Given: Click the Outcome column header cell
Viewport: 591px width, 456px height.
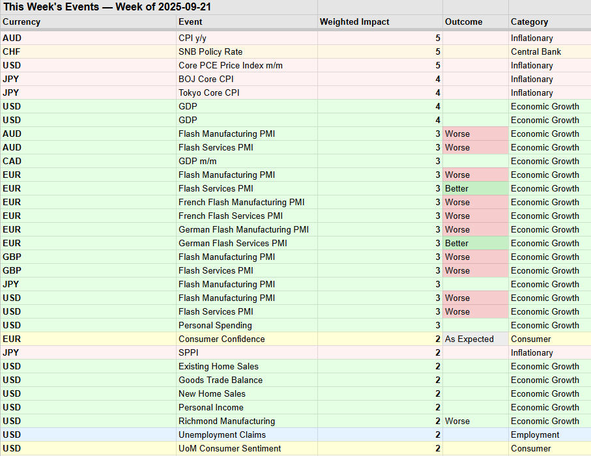Looking at the screenshot, I should [x=464, y=21].
